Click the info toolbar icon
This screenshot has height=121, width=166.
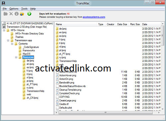pyautogui.click(x=17, y=14)
